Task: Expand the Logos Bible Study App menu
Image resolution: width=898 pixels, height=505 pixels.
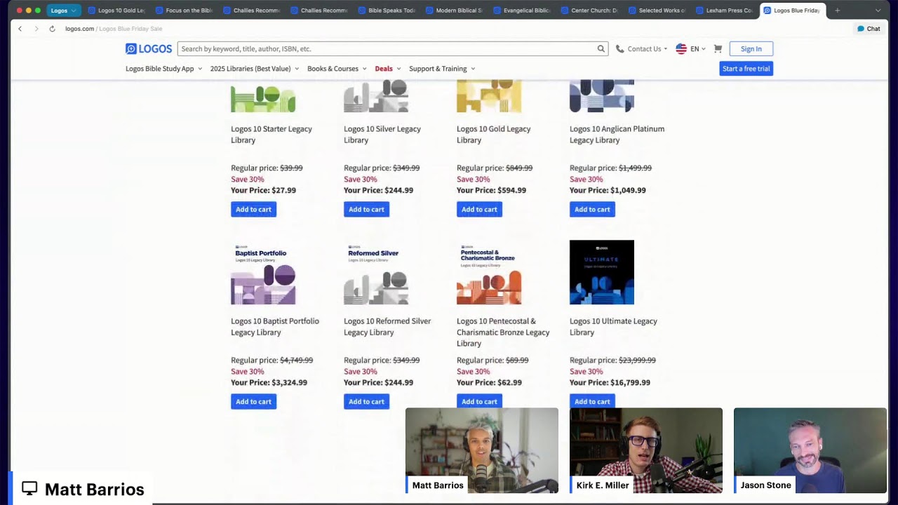Action: 163,69
